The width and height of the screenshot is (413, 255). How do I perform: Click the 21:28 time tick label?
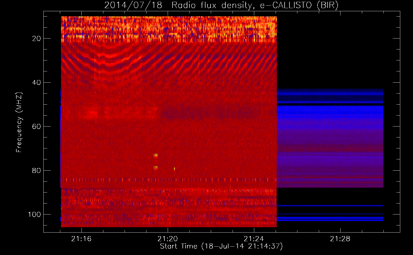click(x=340, y=239)
